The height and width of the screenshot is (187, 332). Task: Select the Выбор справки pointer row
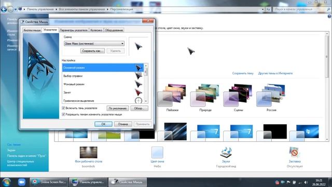103,76
